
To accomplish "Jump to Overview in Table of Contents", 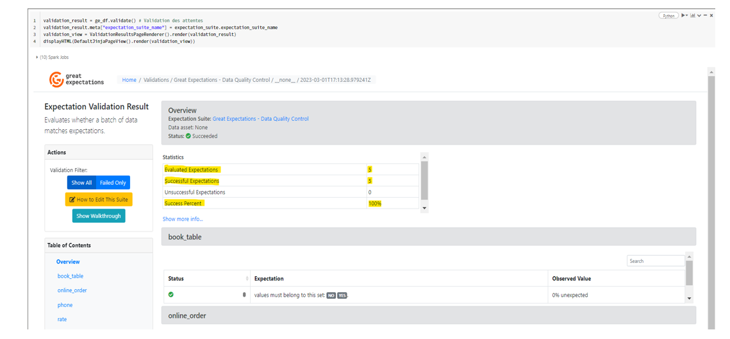I will tap(68, 262).
